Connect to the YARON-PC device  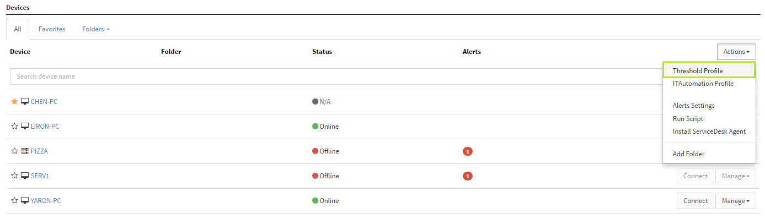(x=696, y=201)
